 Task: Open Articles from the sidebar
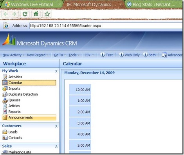coord(14,106)
